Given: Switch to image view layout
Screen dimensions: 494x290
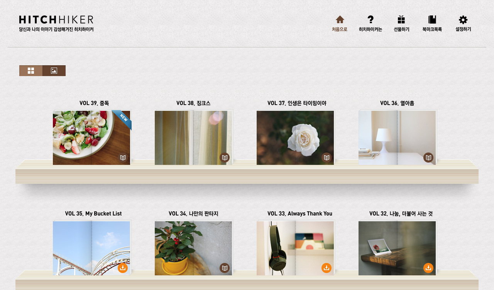Looking at the screenshot, I should (x=54, y=71).
